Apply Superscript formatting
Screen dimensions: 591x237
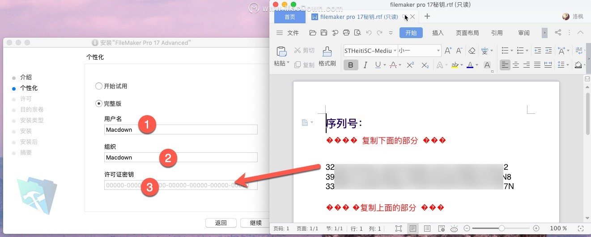click(410, 65)
